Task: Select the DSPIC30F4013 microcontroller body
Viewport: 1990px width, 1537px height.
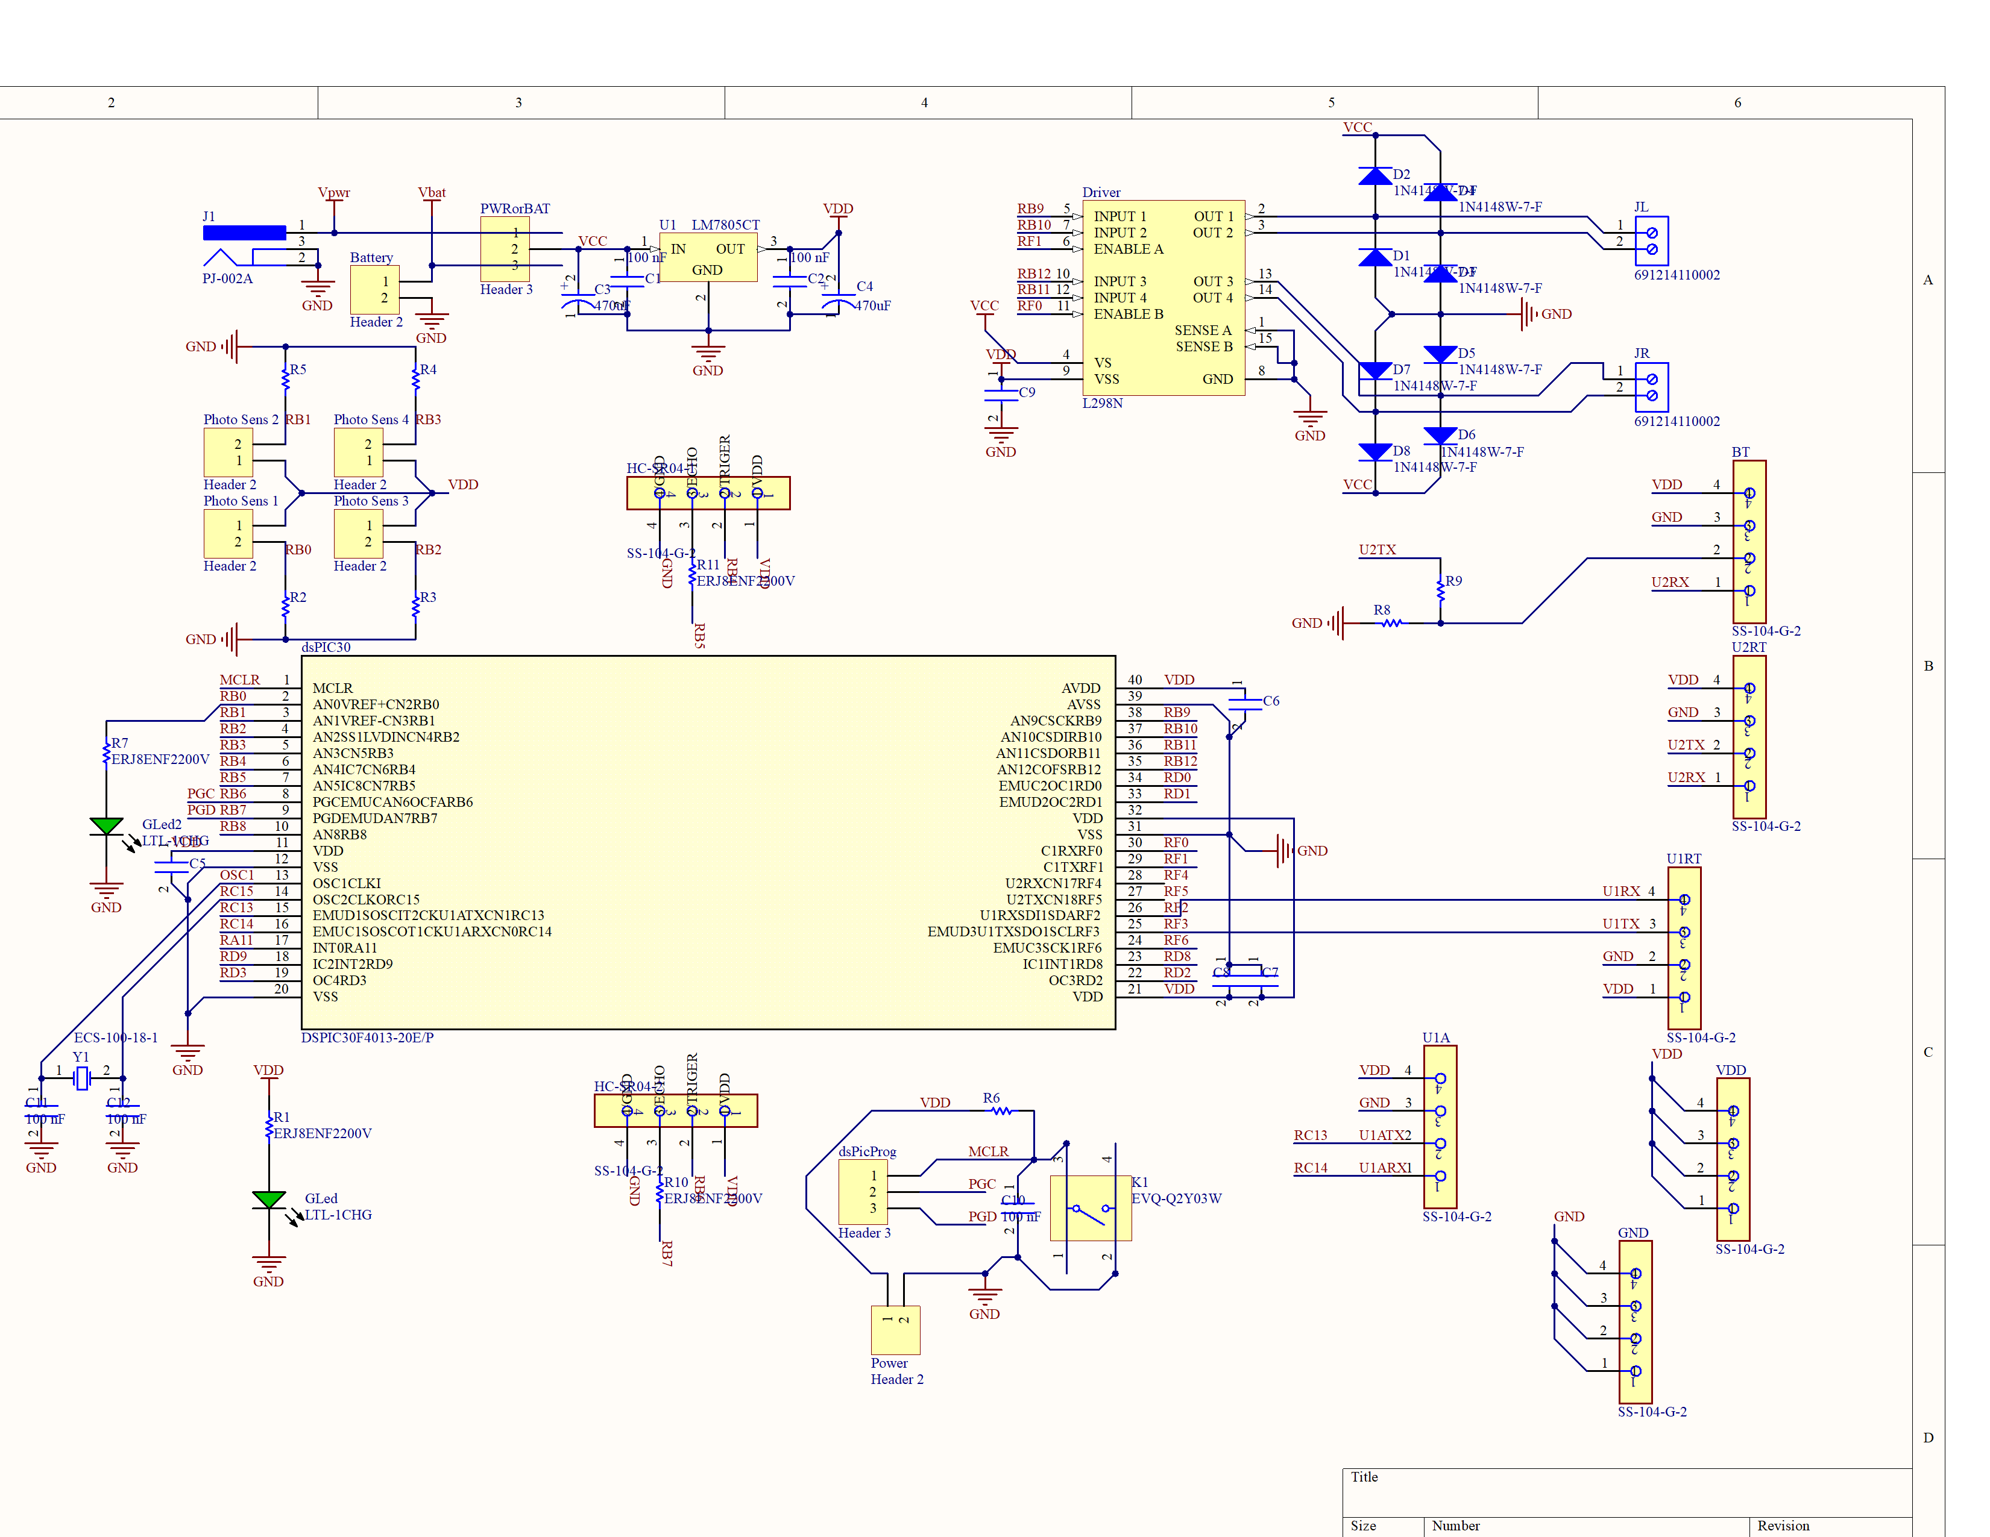Action: tap(708, 842)
